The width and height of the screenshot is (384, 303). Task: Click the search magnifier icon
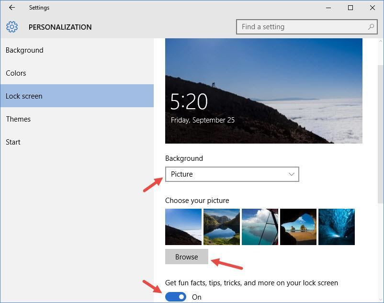(x=371, y=27)
